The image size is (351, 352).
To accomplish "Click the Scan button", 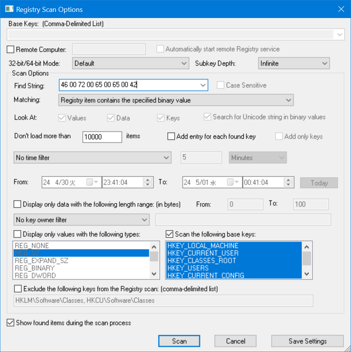I will [x=179, y=341].
